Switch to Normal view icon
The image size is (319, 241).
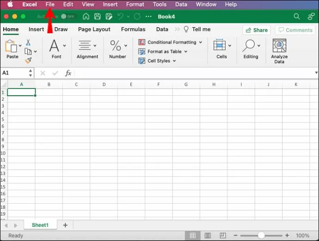pyautogui.click(x=193, y=235)
